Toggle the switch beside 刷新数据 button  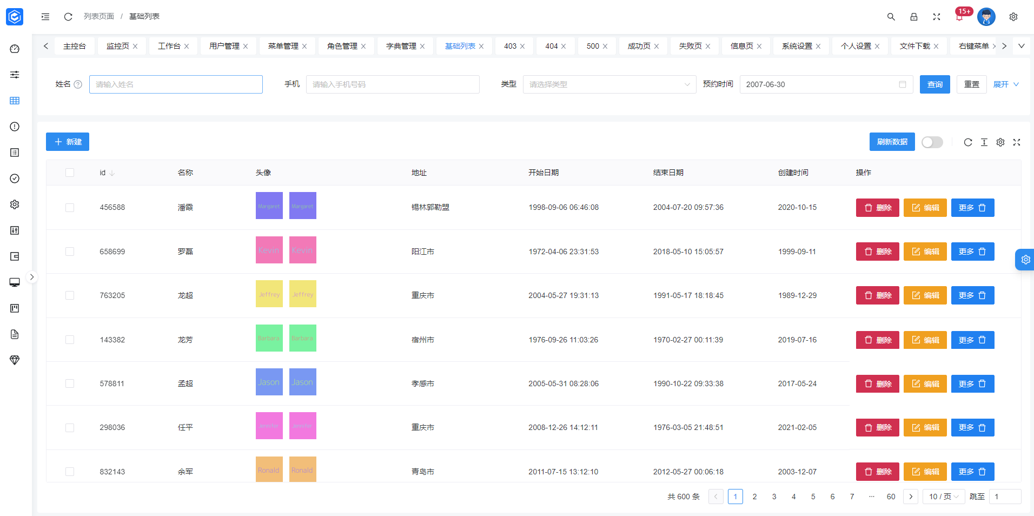click(x=932, y=142)
